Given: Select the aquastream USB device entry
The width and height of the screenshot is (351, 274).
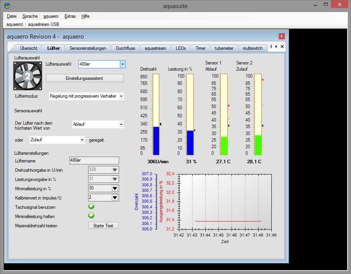Looking at the screenshot, I should click(x=43, y=24).
